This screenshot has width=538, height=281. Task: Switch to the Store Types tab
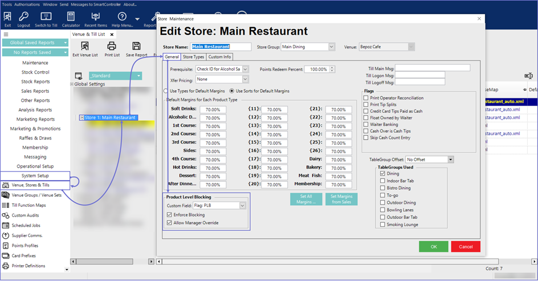pos(193,57)
